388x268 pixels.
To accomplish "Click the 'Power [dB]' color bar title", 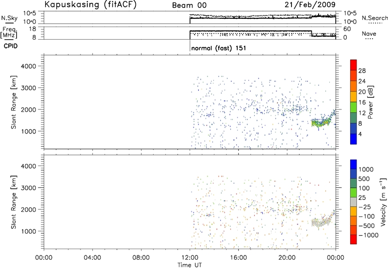I will point(371,102).
